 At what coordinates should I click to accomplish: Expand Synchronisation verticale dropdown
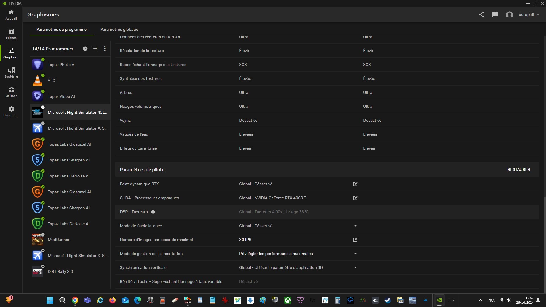tap(355, 267)
